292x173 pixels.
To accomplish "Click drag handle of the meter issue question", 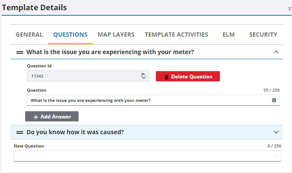I will click(x=20, y=52).
